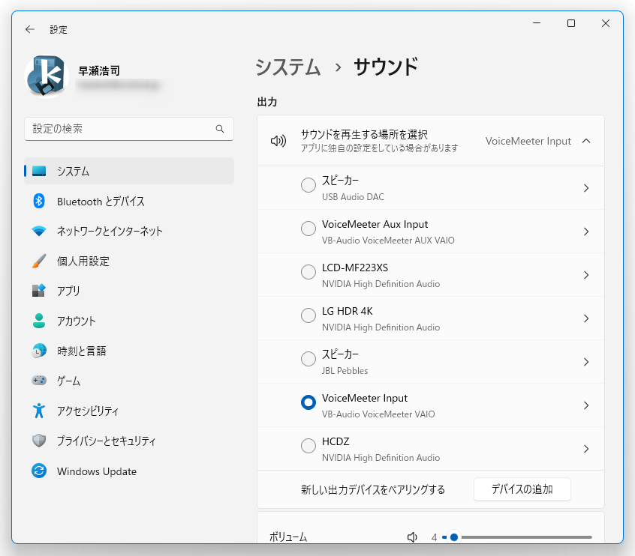Viewport: 635px width, 556px height.
Task: Open USB Audio DAC properties chevron
Action: tap(586, 188)
